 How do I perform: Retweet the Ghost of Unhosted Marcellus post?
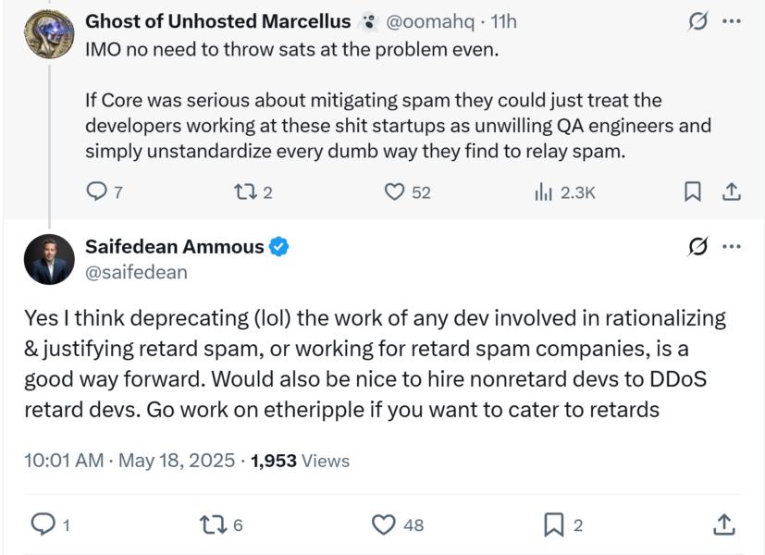244,191
